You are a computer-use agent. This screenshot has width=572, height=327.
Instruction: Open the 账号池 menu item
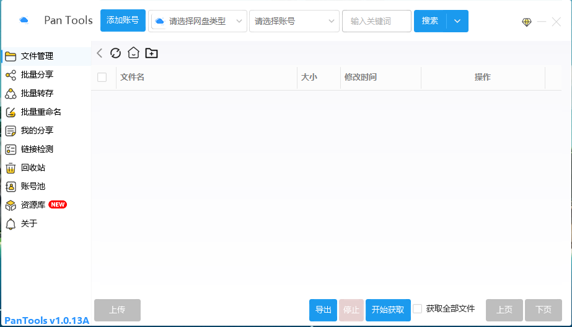pyautogui.click(x=46, y=187)
